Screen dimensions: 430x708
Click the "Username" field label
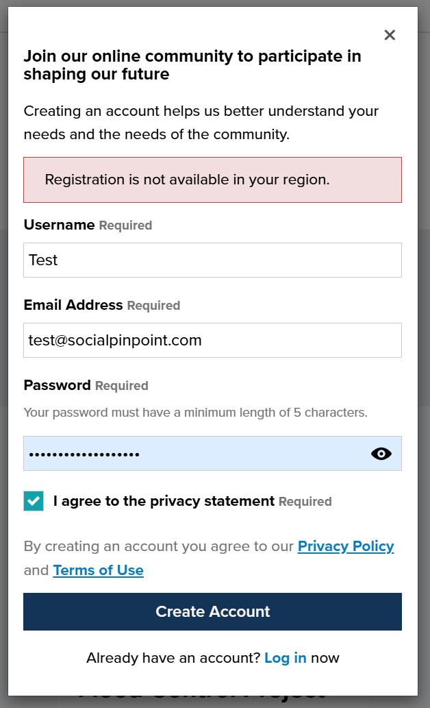pos(59,225)
